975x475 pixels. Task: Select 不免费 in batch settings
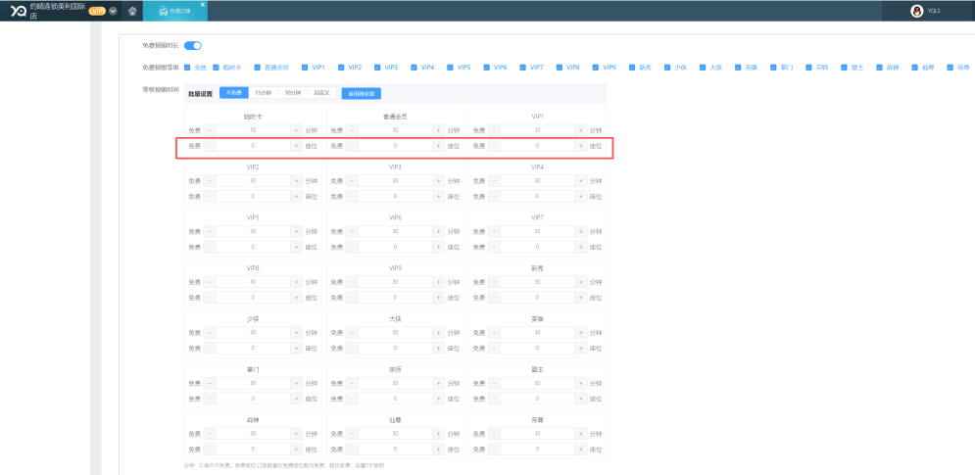[234, 93]
